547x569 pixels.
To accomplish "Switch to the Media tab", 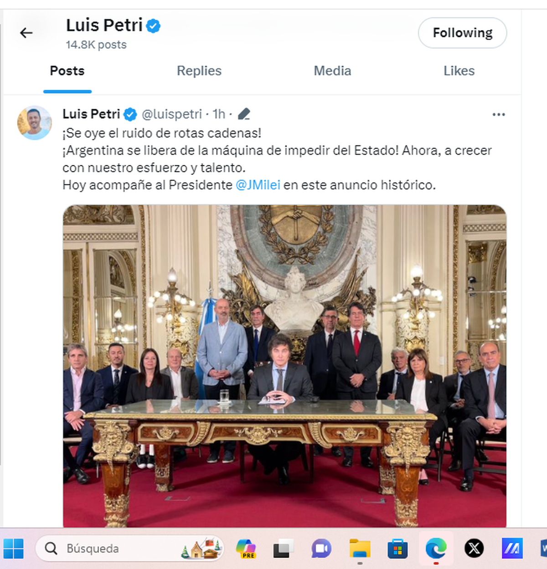I will click(x=332, y=71).
